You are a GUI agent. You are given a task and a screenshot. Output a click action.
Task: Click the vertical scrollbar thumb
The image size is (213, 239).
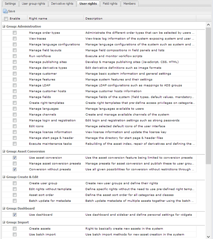coord(208,96)
